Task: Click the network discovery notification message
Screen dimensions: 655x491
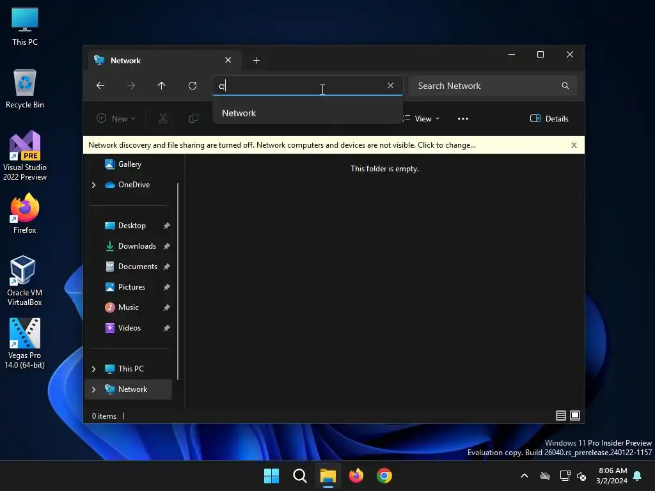Action: tap(282, 145)
